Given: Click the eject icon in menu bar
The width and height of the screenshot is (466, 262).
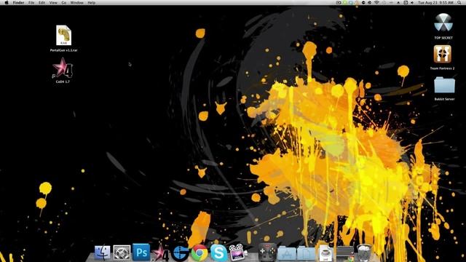Looking at the screenshot, I should click(398, 3).
